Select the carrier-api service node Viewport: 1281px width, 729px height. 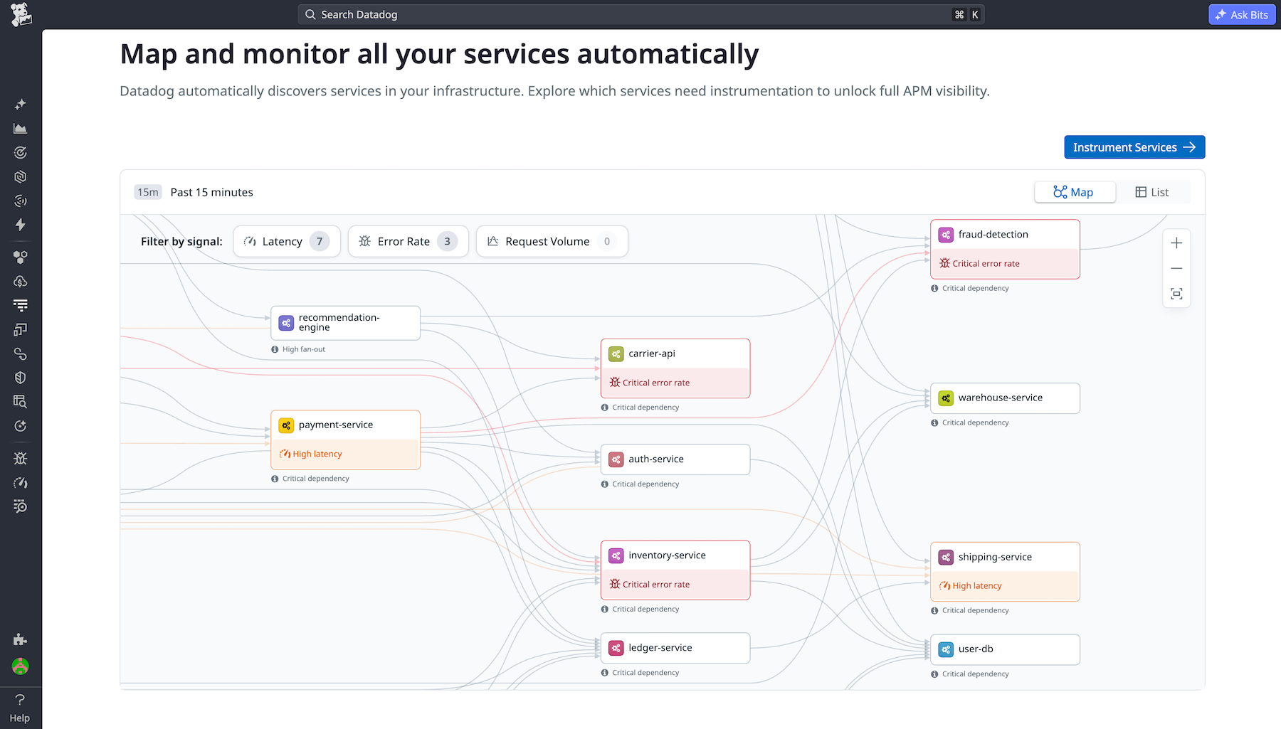[x=675, y=368]
